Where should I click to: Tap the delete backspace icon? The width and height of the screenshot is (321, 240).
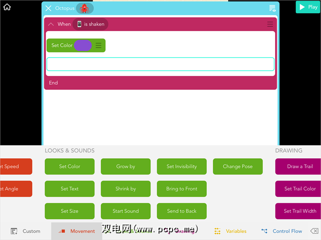314,231
